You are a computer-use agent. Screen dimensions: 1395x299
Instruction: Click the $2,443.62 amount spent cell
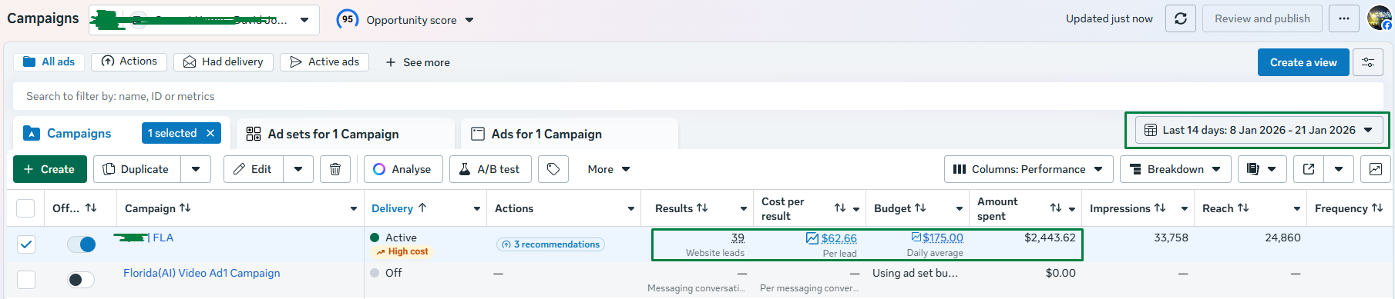click(1050, 238)
